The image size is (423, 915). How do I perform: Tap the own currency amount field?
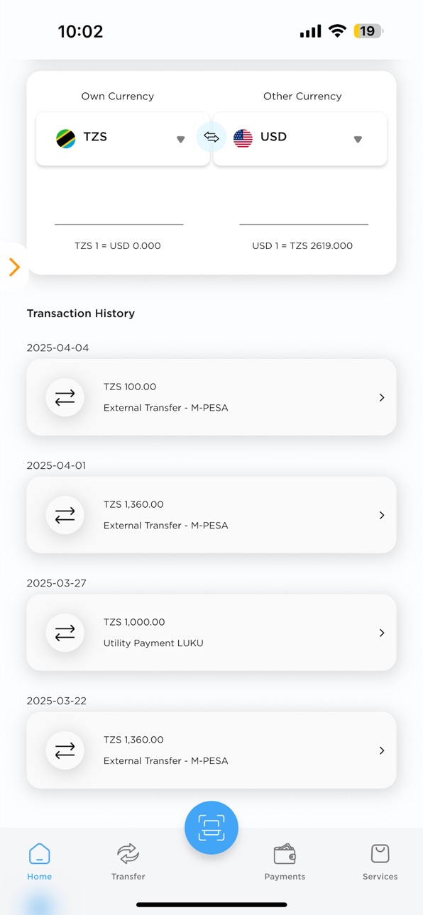click(x=119, y=209)
